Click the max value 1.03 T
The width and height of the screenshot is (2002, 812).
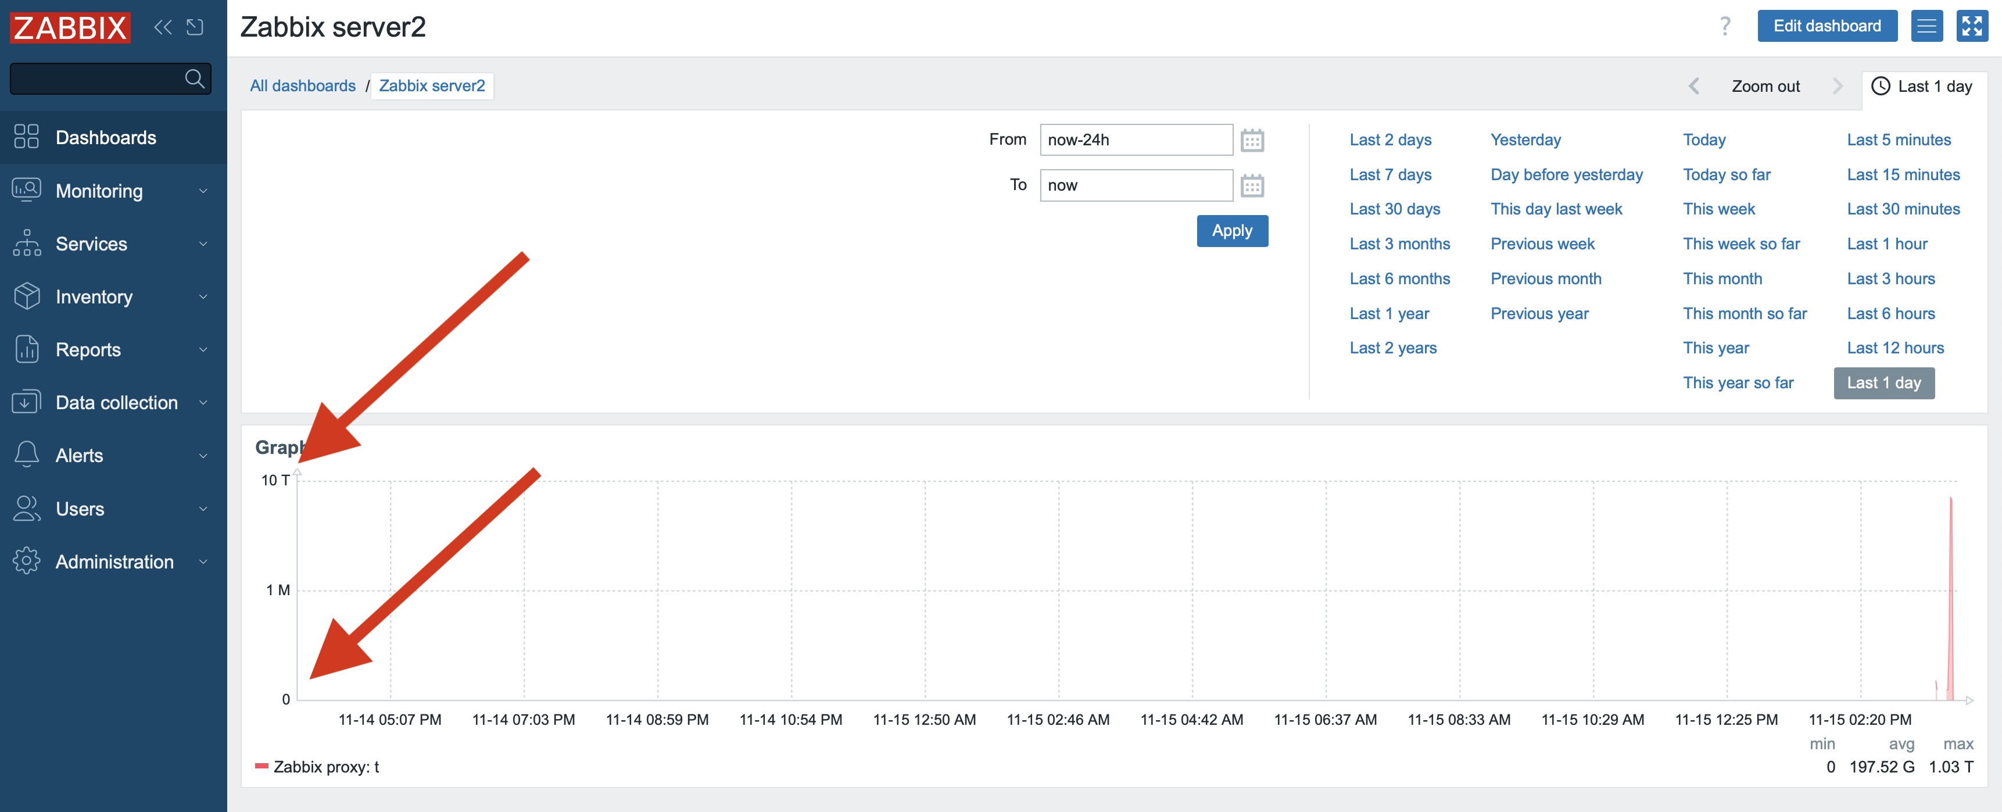[x=1951, y=767]
